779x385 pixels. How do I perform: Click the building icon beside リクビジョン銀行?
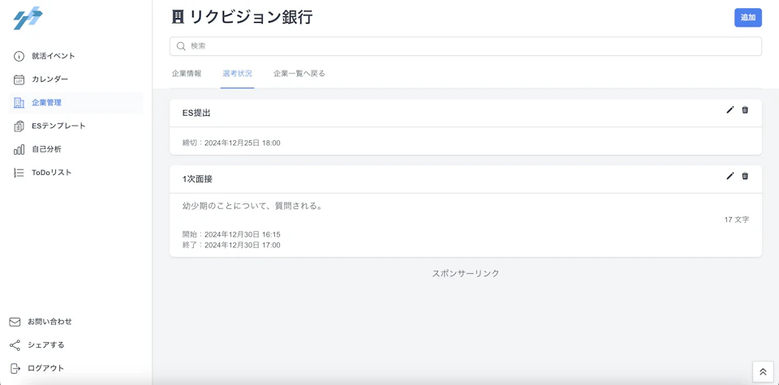pos(178,17)
